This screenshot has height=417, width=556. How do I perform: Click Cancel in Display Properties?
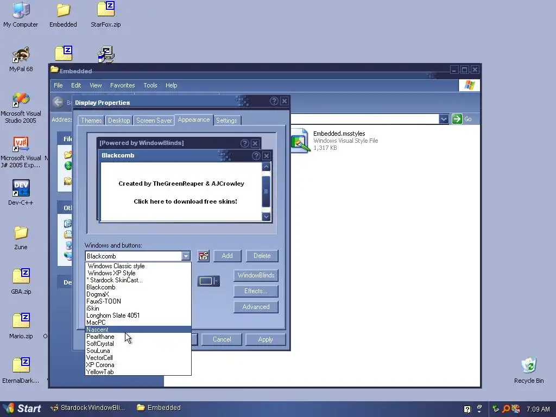coord(222,339)
